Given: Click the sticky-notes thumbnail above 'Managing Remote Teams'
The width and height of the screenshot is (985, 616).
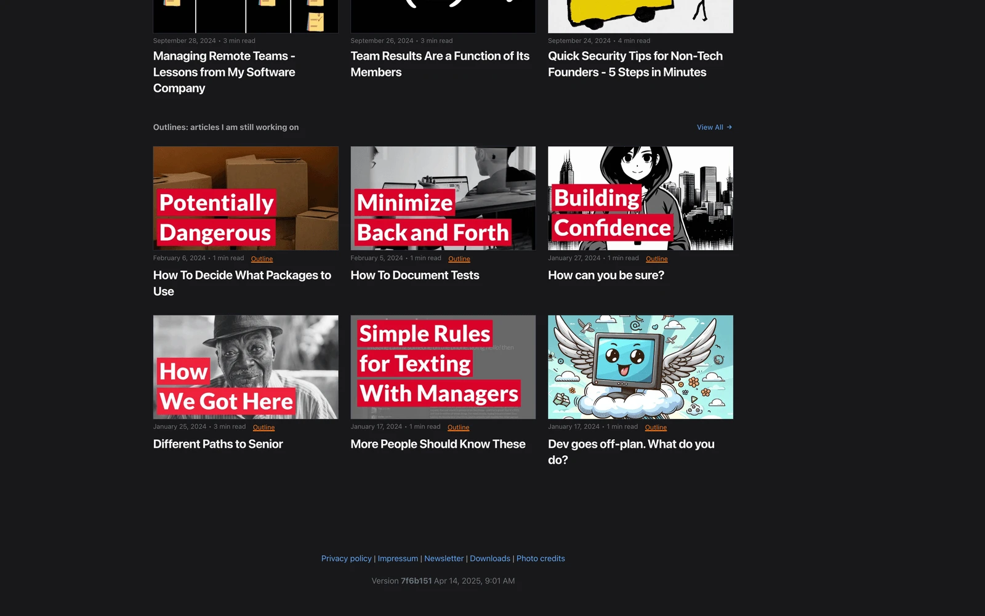Looking at the screenshot, I should coord(246,16).
